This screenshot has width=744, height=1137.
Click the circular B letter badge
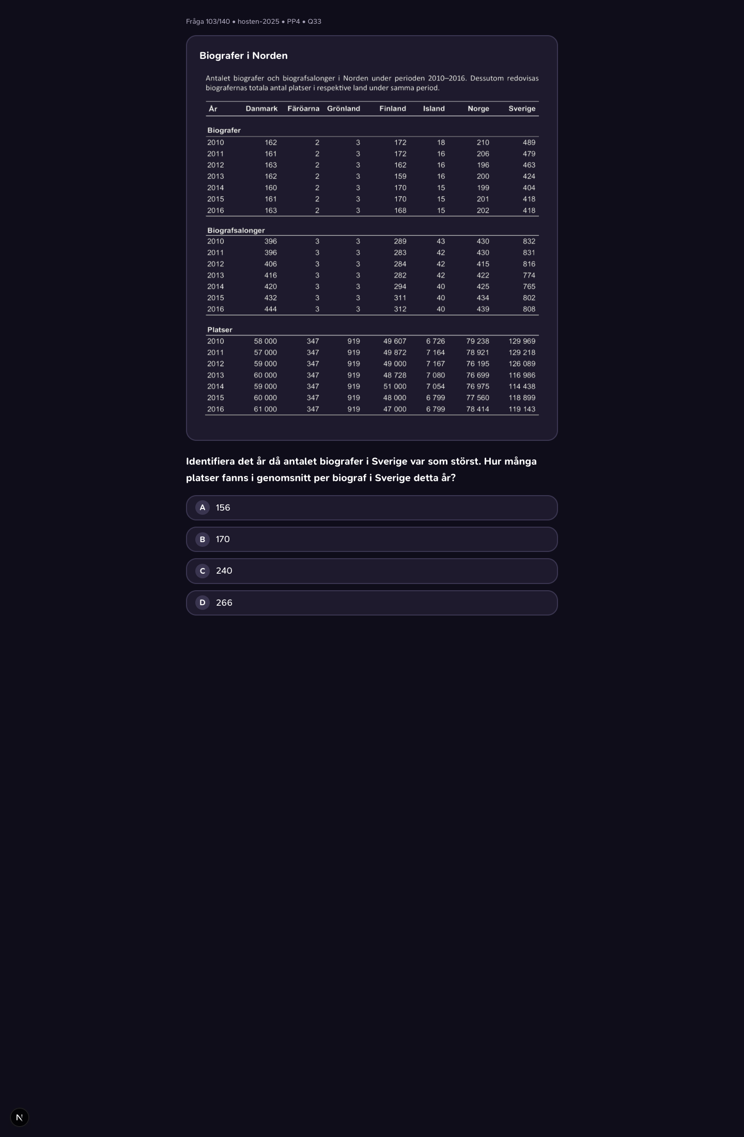point(203,539)
